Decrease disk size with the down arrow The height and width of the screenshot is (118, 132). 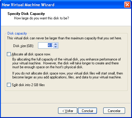56,46
